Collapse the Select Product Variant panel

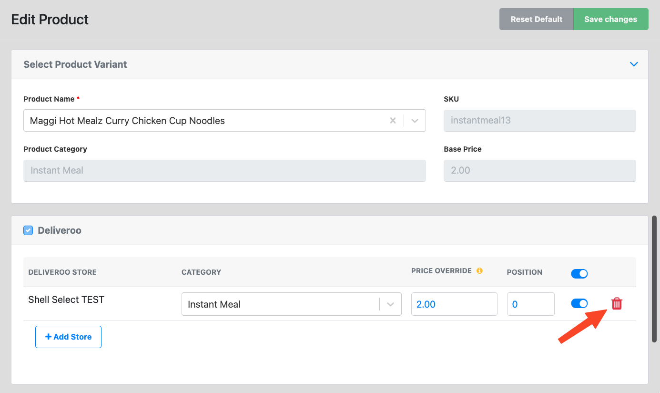tap(634, 64)
